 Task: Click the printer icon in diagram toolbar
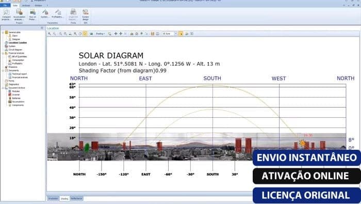tap(157, 34)
